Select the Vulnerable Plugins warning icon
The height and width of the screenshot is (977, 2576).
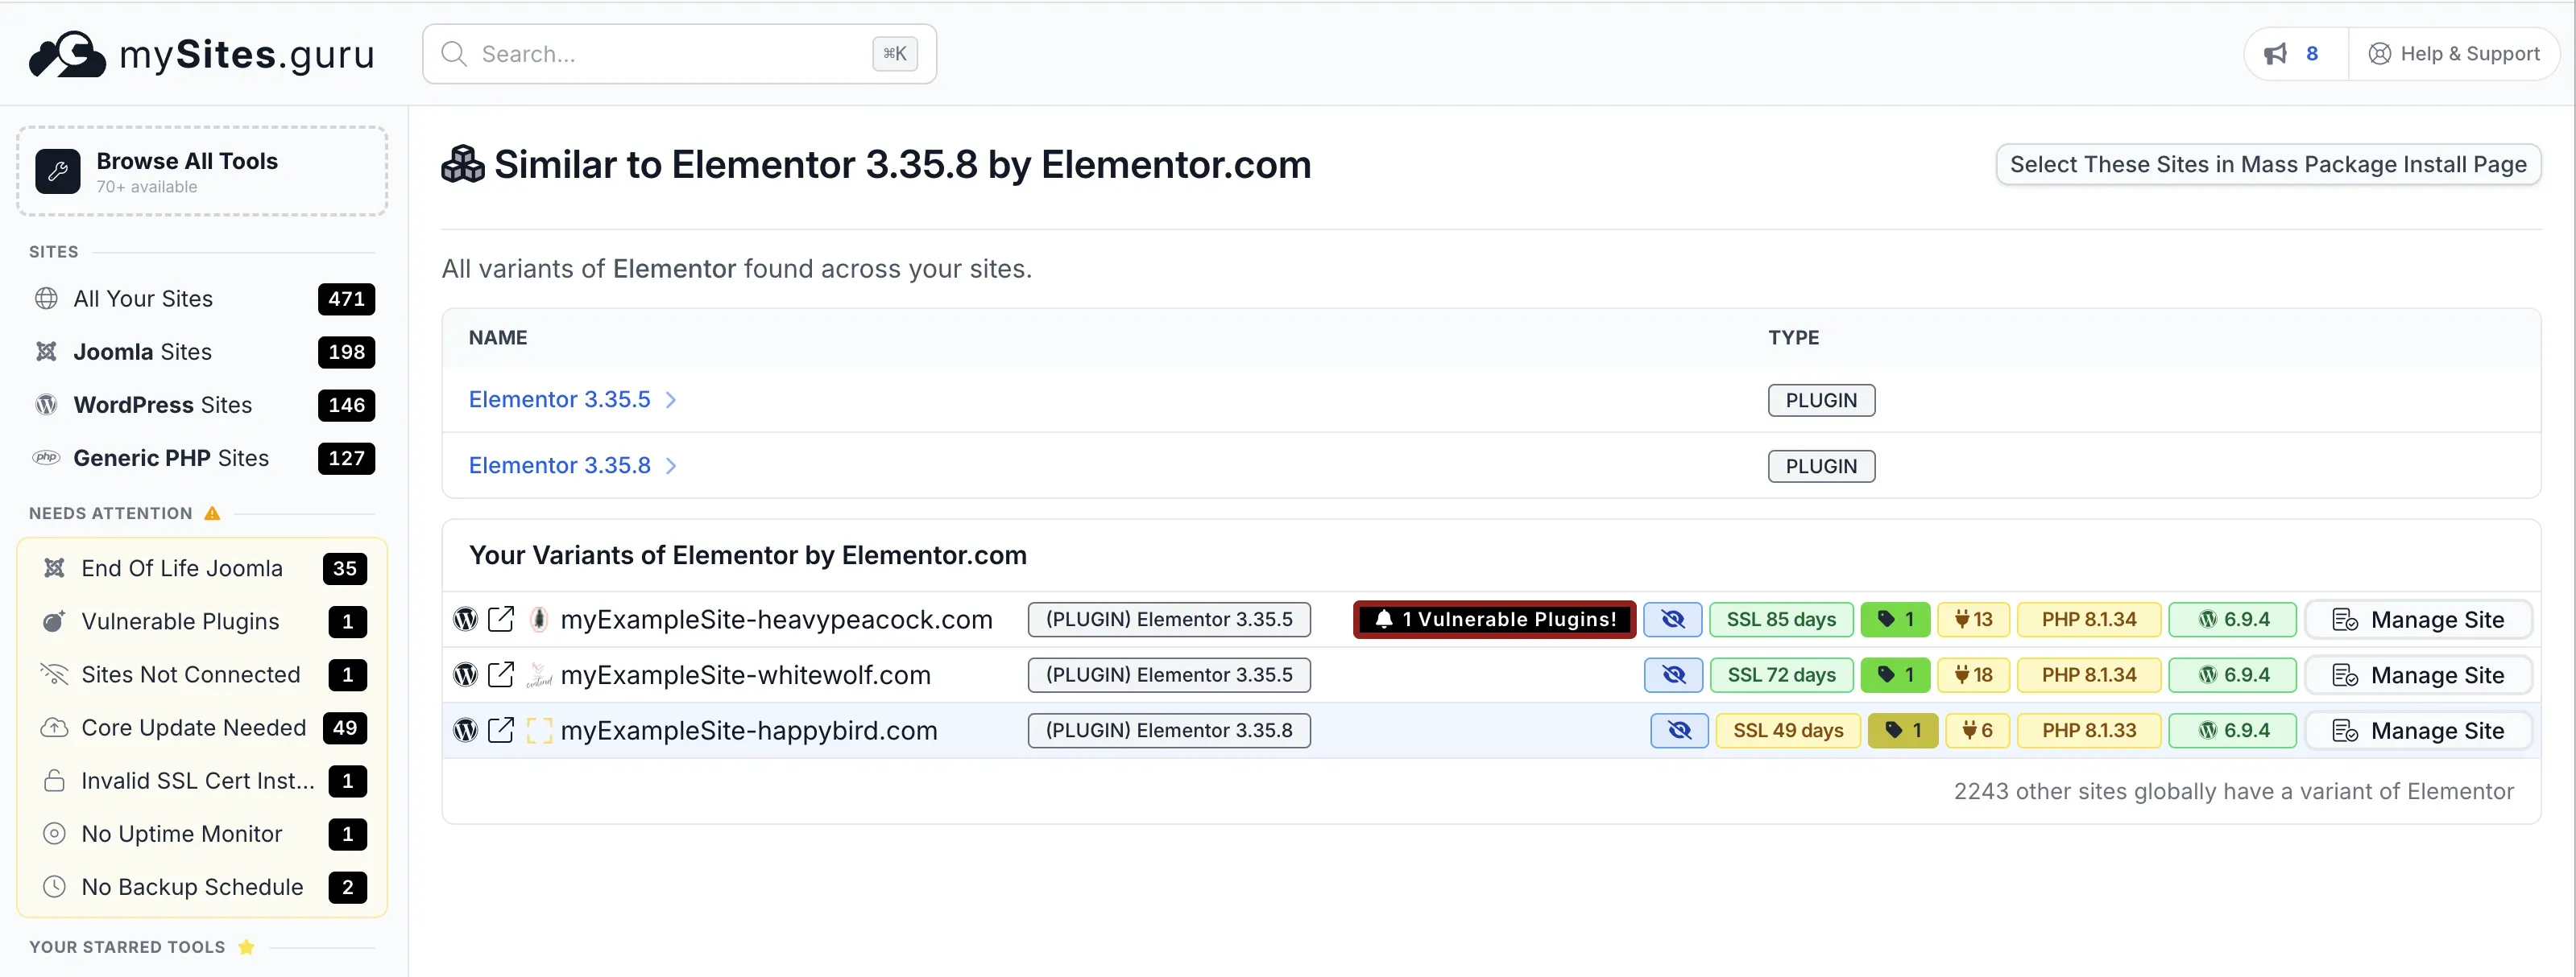[x=53, y=620]
